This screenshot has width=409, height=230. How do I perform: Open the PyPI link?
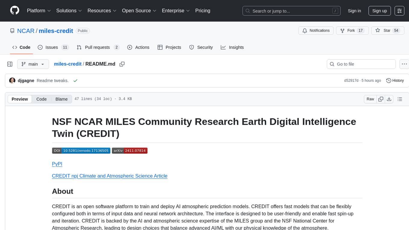pos(57,164)
